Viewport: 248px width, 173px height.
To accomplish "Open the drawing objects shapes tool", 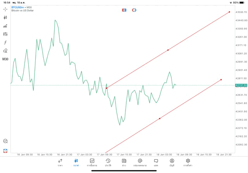I will coord(5,51).
